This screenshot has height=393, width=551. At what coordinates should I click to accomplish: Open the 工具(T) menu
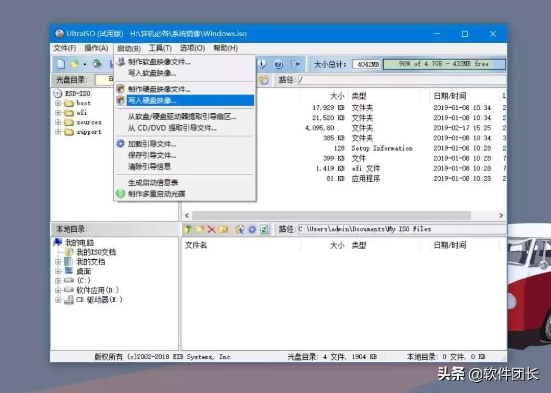[x=160, y=48]
